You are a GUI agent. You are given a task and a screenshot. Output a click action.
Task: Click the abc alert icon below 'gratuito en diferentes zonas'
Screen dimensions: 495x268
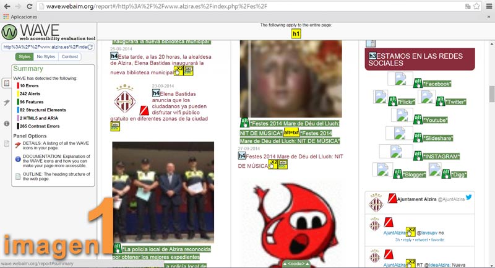coord(115,127)
